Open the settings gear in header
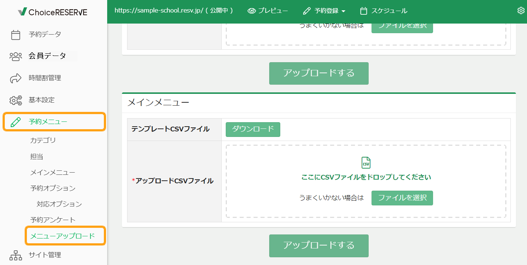The width and height of the screenshot is (527, 265). 521,11
